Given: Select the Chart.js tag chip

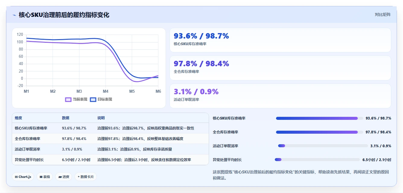Looking at the screenshot, I should 23,177.
